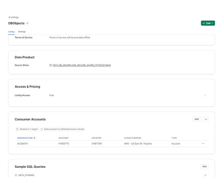Click the back chevron beside Listings

point(9,17)
